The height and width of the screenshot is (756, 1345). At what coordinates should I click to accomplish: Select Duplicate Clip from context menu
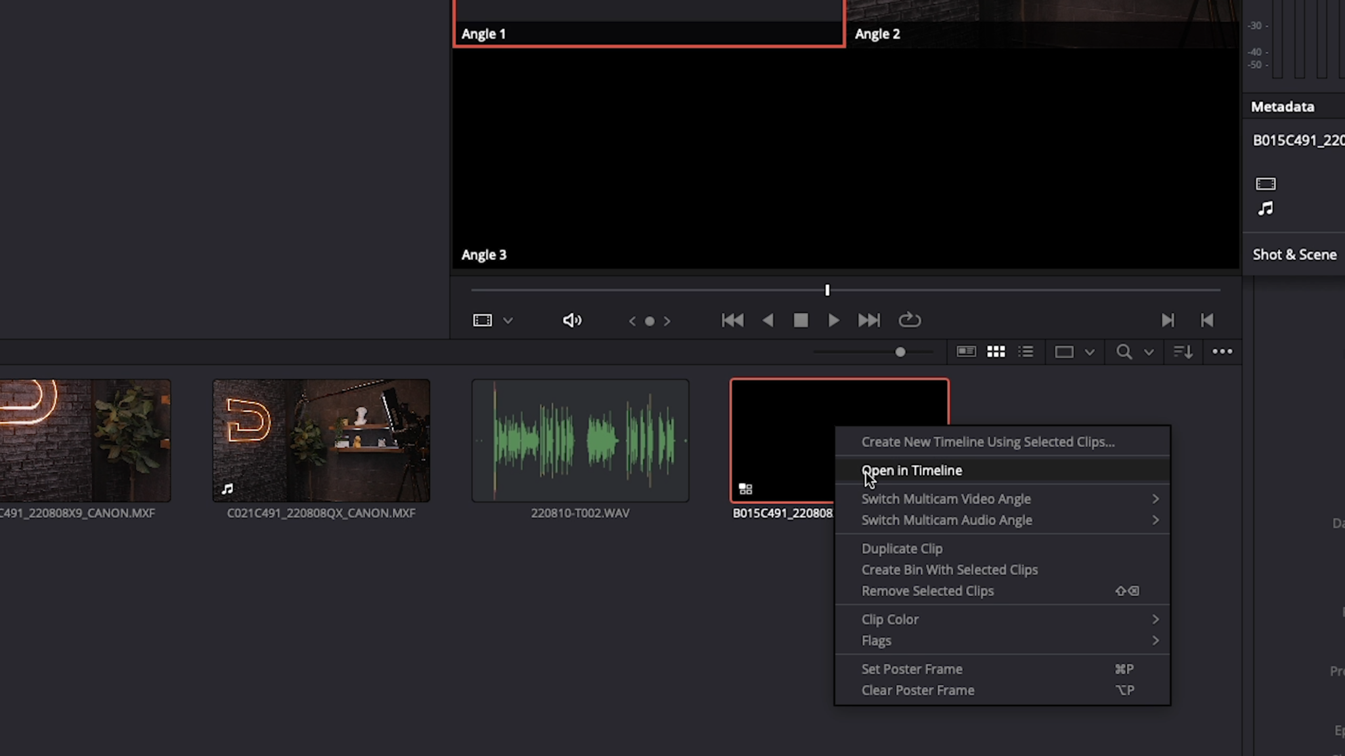pyautogui.click(x=902, y=549)
